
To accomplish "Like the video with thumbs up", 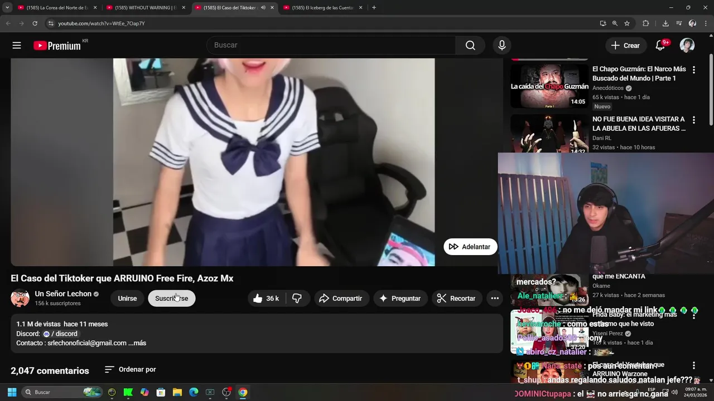I will [x=266, y=299].
